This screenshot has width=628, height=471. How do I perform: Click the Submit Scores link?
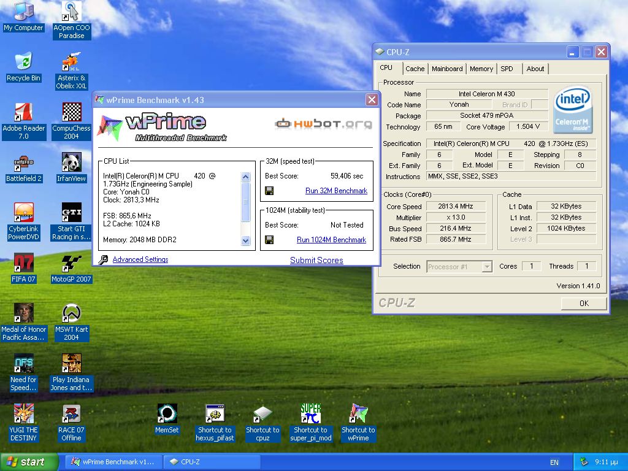click(316, 260)
